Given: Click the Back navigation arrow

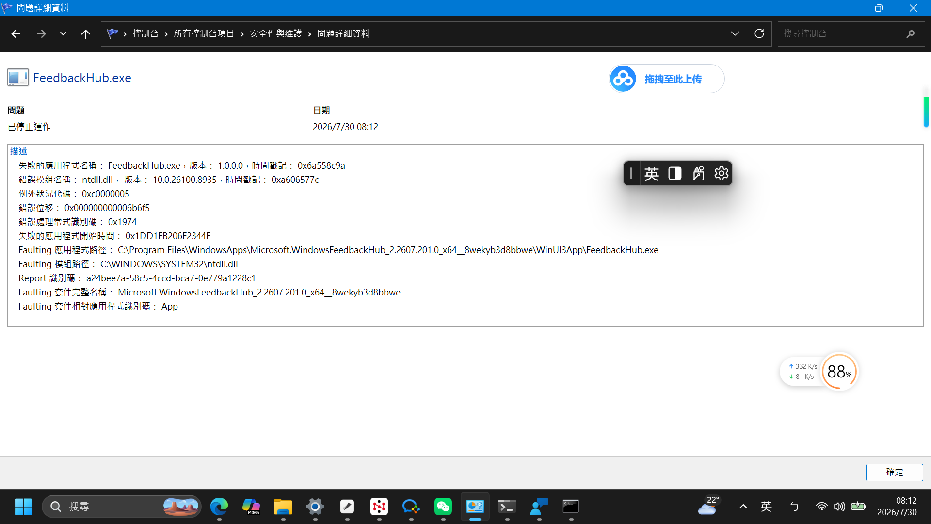Looking at the screenshot, I should (16, 34).
